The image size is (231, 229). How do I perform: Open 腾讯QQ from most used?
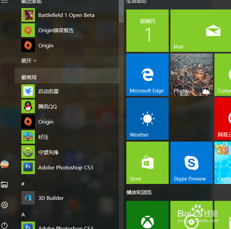[67, 106]
